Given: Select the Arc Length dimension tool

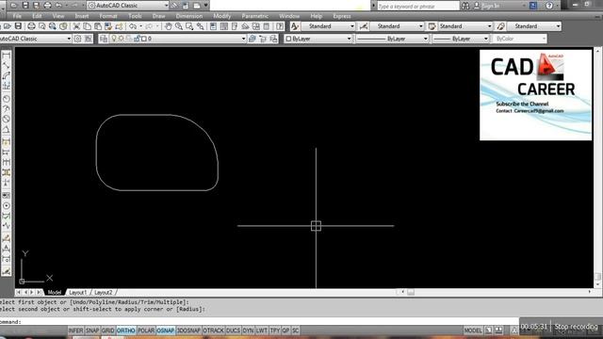Looking at the screenshot, I should [x=7, y=76].
